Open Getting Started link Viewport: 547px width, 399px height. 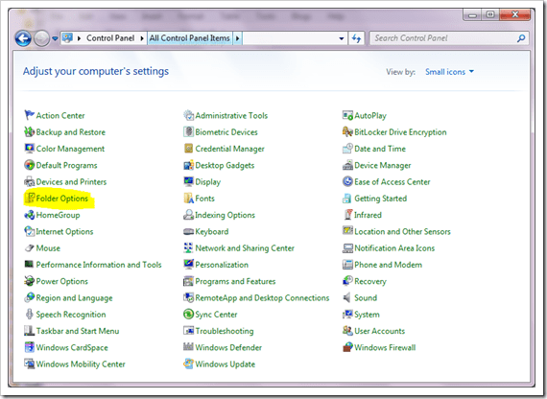click(381, 199)
